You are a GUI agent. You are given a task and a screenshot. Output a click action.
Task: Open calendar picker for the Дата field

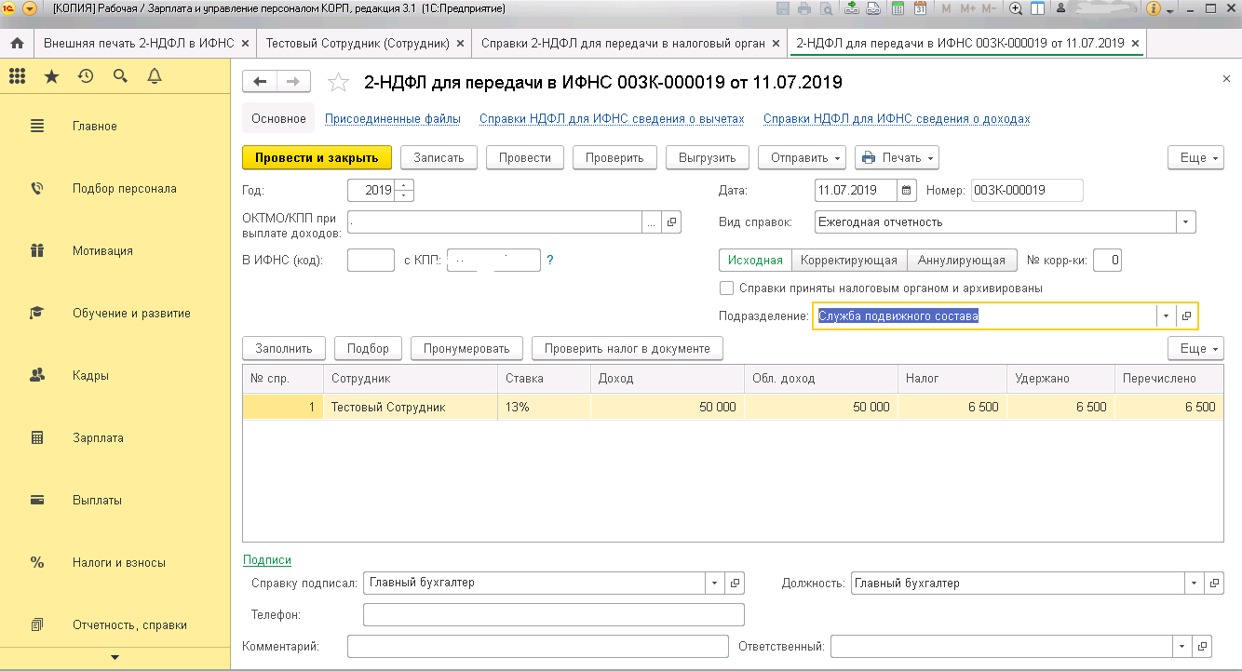point(907,190)
